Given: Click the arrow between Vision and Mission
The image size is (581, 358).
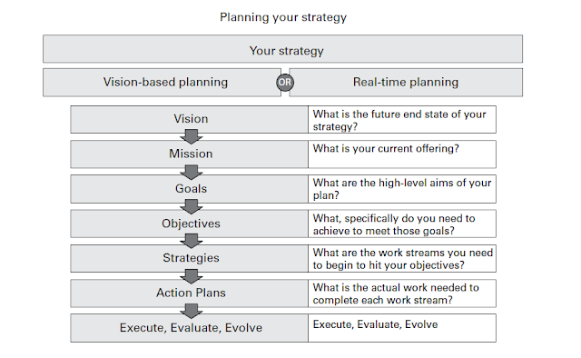Looking at the screenshot, I should click(192, 136).
